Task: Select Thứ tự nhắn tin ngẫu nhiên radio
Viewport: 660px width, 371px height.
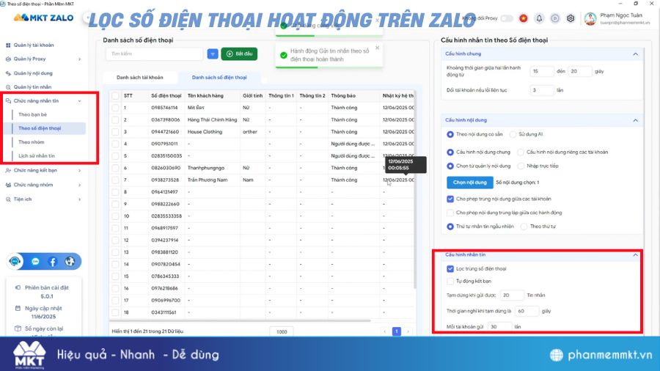Action: point(450,227)
